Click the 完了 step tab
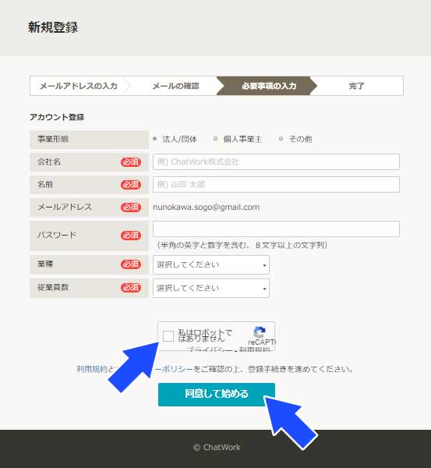431x468 pixels. pyautogui.click(x=356, y=86)
